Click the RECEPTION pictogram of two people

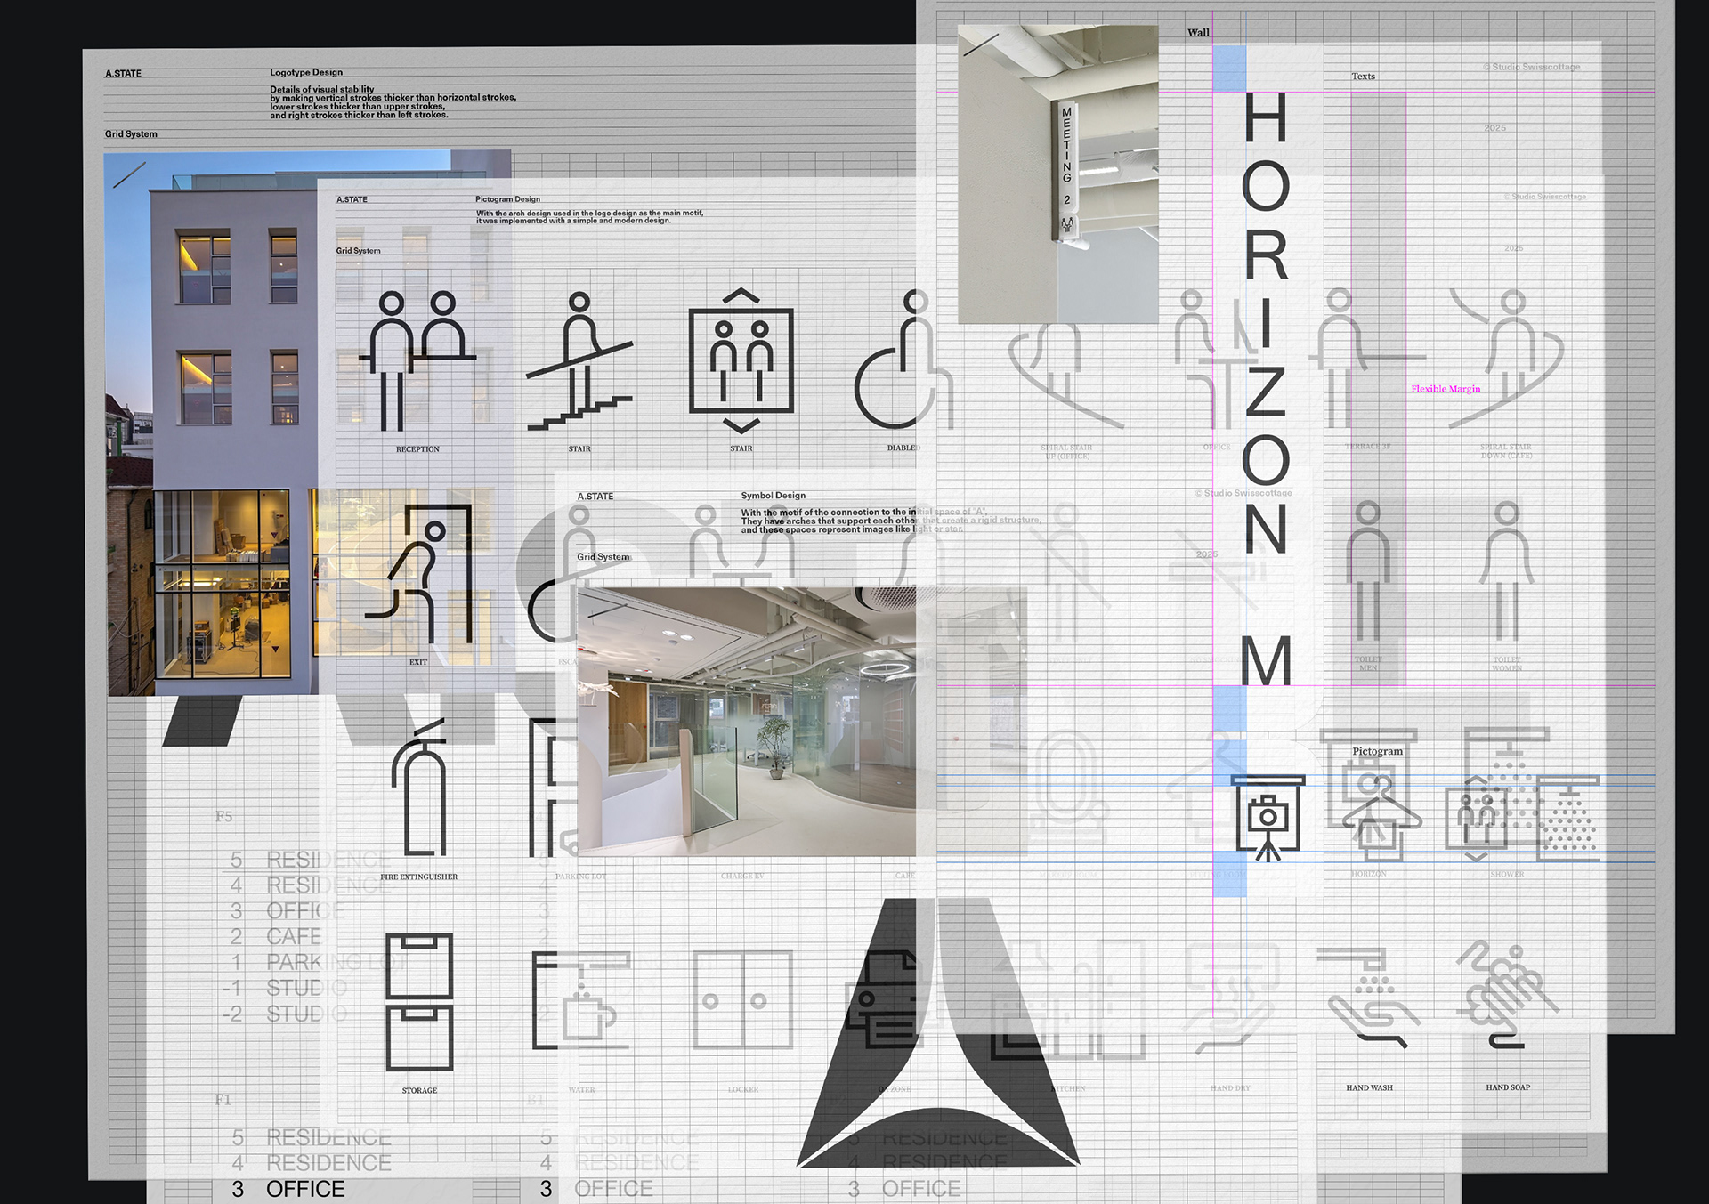[x=417, y=361]
